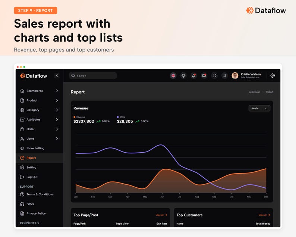This screenshot has height=237, width=296.
Task: Click the Dataflow logo in sidebar
Action: [x=34, y=76]
